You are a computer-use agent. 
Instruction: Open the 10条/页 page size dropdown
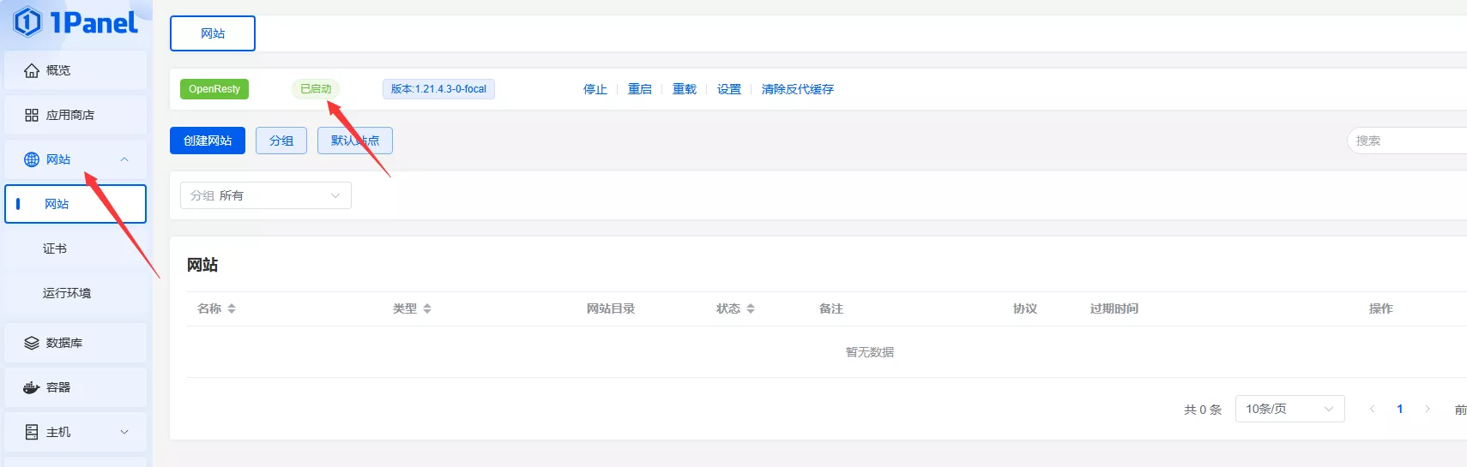tap(1289, 409)
